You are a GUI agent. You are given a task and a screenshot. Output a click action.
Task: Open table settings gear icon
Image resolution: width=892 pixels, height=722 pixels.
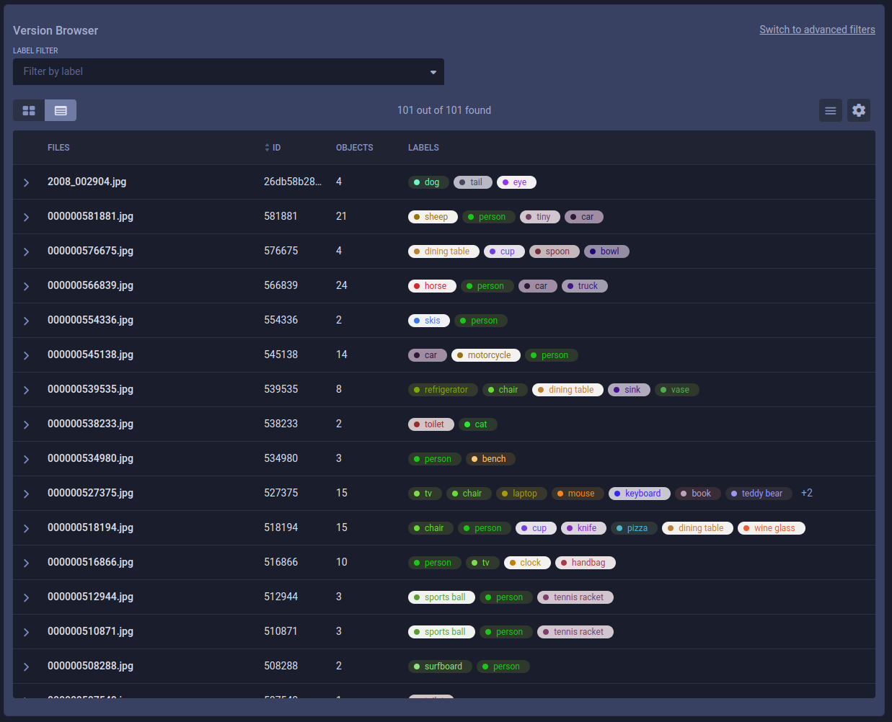(x=858, y=110)
